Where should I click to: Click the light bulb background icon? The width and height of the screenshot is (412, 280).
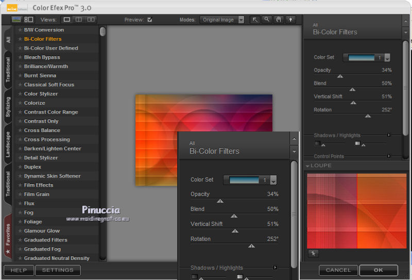pyautogui.click(x=290, y=20)
